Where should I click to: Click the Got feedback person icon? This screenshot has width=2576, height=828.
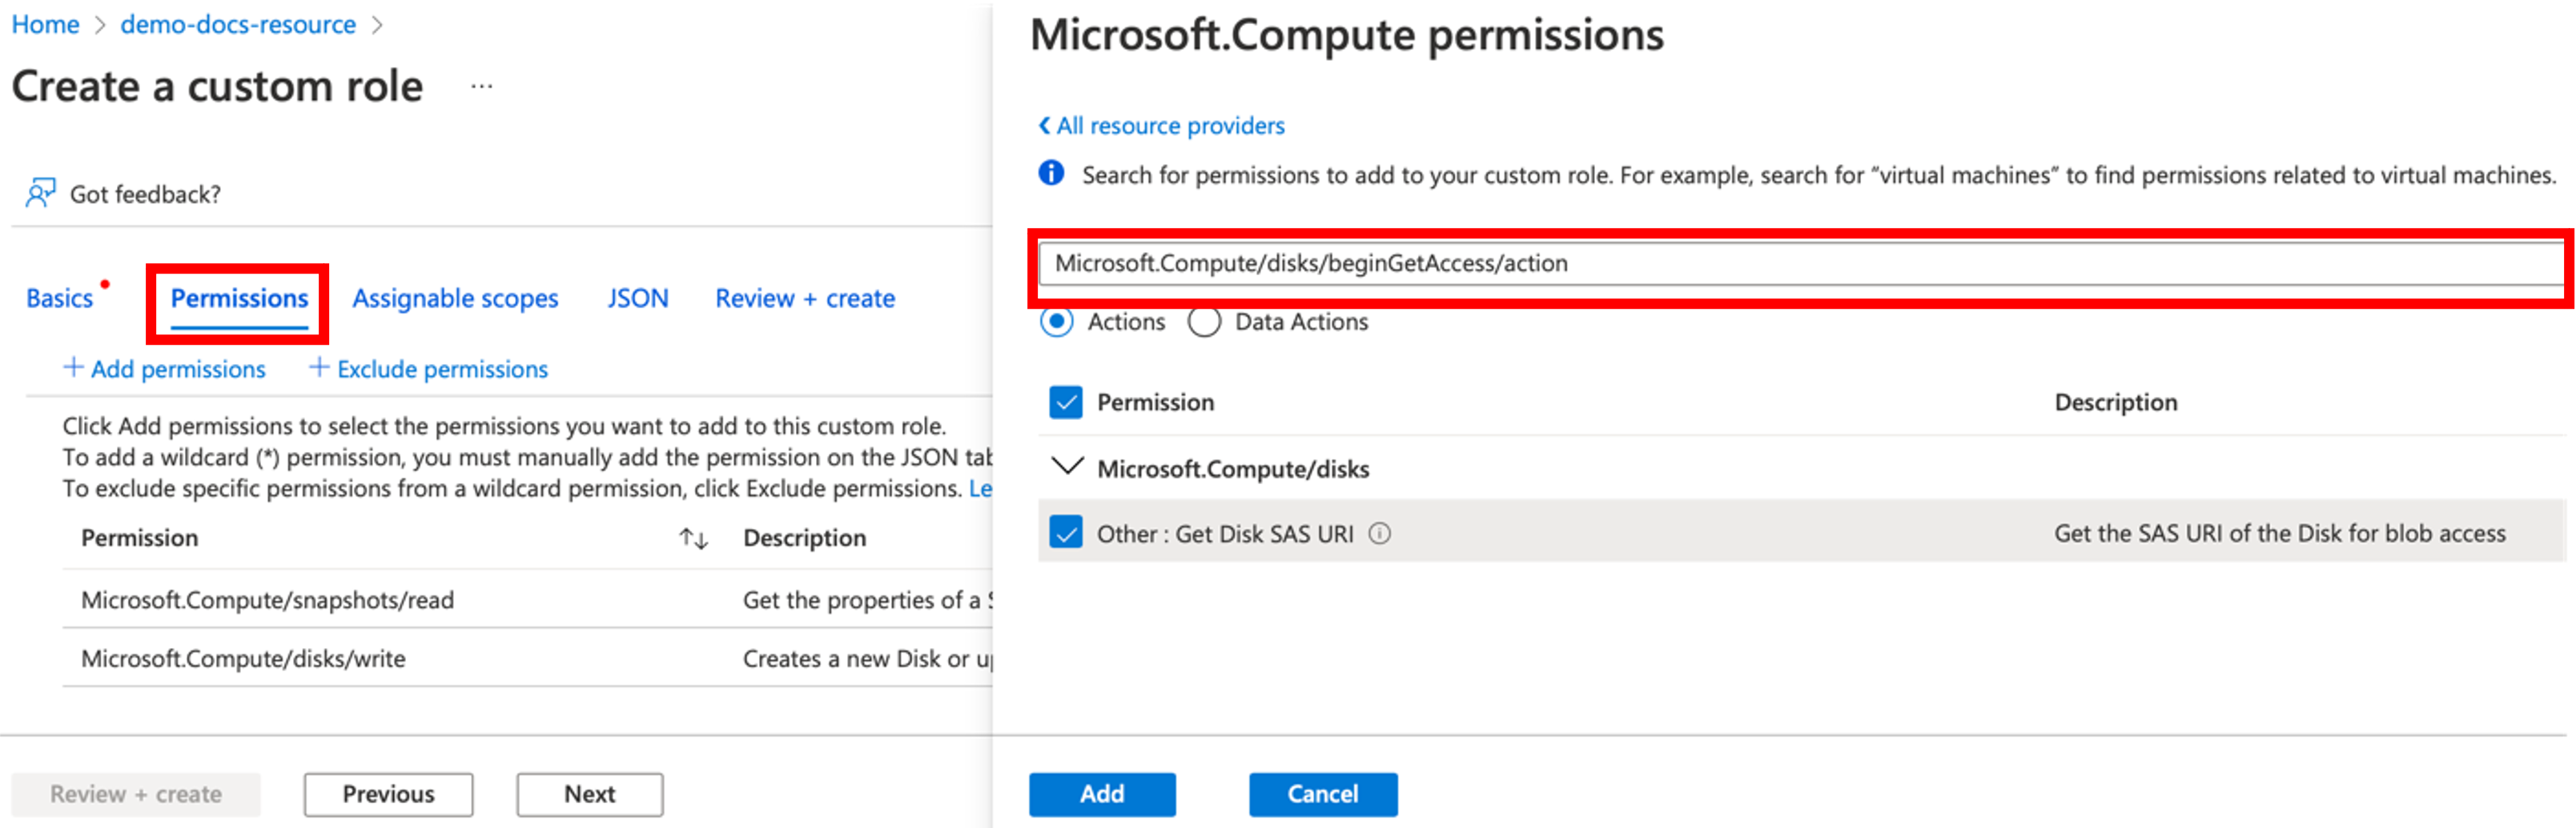pos(41,193)
